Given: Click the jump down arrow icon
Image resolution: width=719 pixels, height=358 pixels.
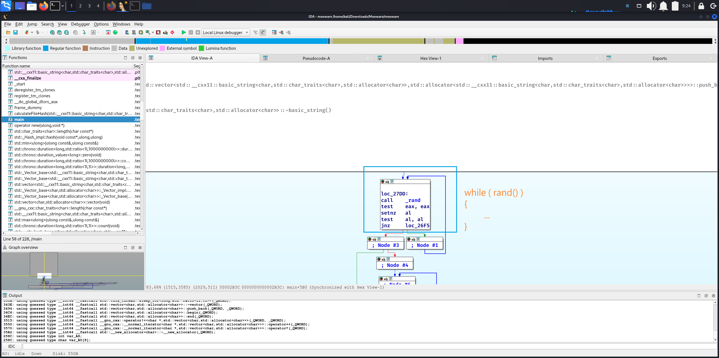Looking at the screenshot, I should pyautogui.click(x=84, y=32).
